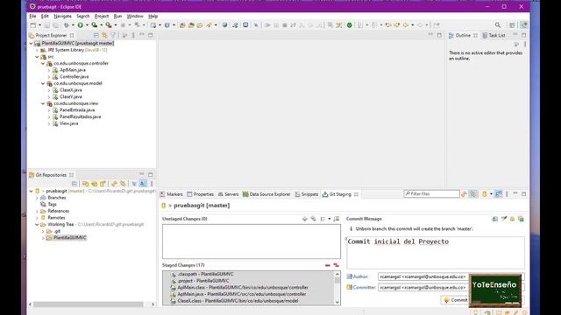Collapse Working Tree node
Viewport: 561px width, 315px height.
click(x=37, y=224)
